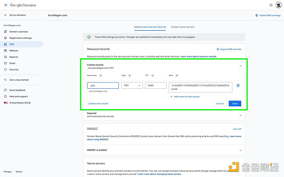Viewport: 284px width, 177px height.
Task: Click the help icon next to Host name
Action: click(100, 76)
